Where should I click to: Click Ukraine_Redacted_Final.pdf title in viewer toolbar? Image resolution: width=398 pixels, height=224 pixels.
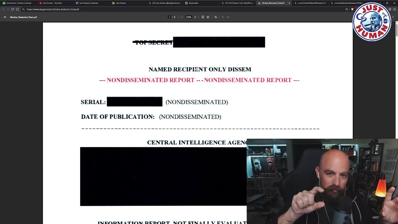(x=23, y=17)
